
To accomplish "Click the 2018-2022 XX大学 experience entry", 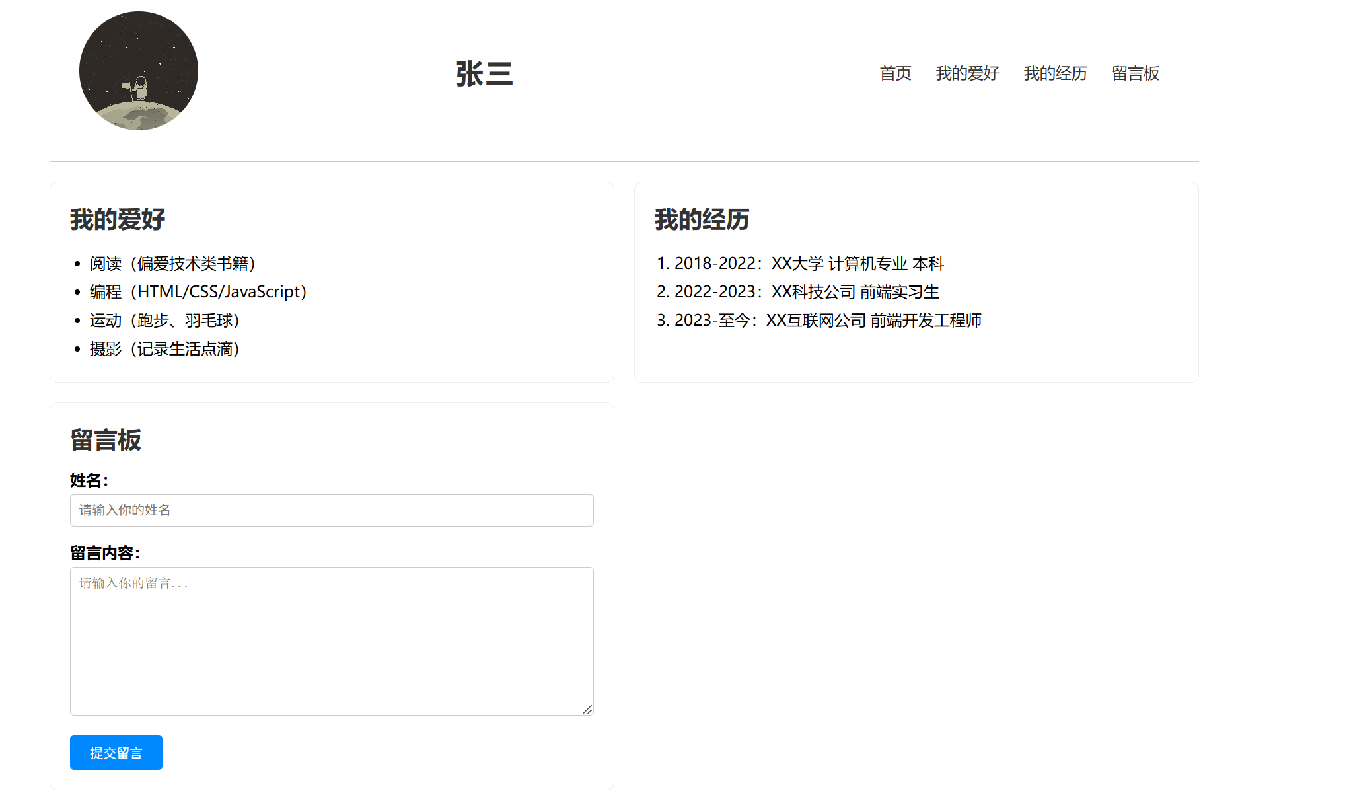I will click(809, 264).
